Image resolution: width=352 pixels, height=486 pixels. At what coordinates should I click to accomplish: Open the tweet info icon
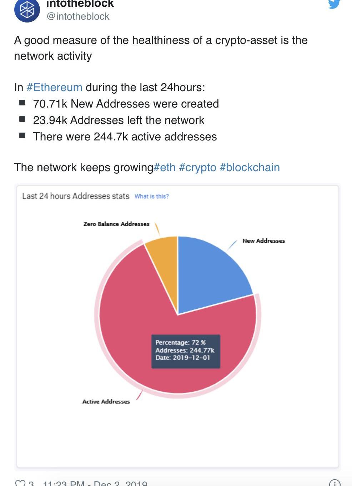pos(334,483)
